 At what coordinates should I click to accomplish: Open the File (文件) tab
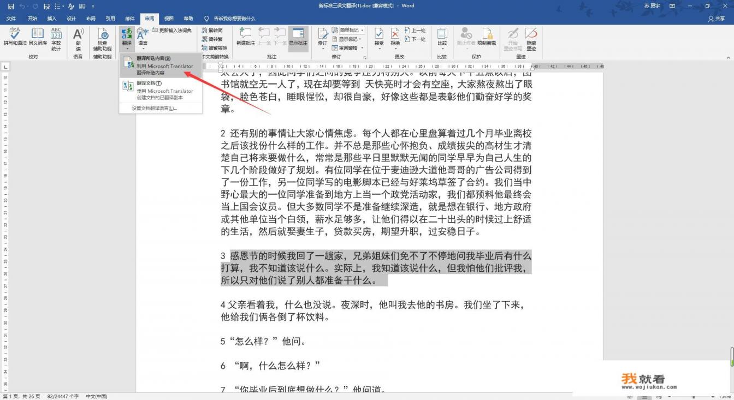[x=11, y=19]
